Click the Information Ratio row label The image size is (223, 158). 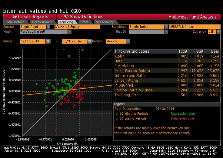click(x=130, y=76)
